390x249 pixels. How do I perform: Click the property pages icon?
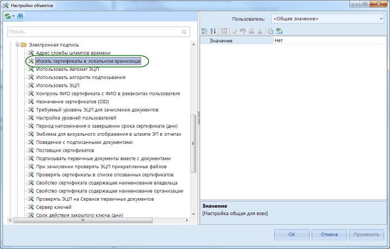click(223, 31)
